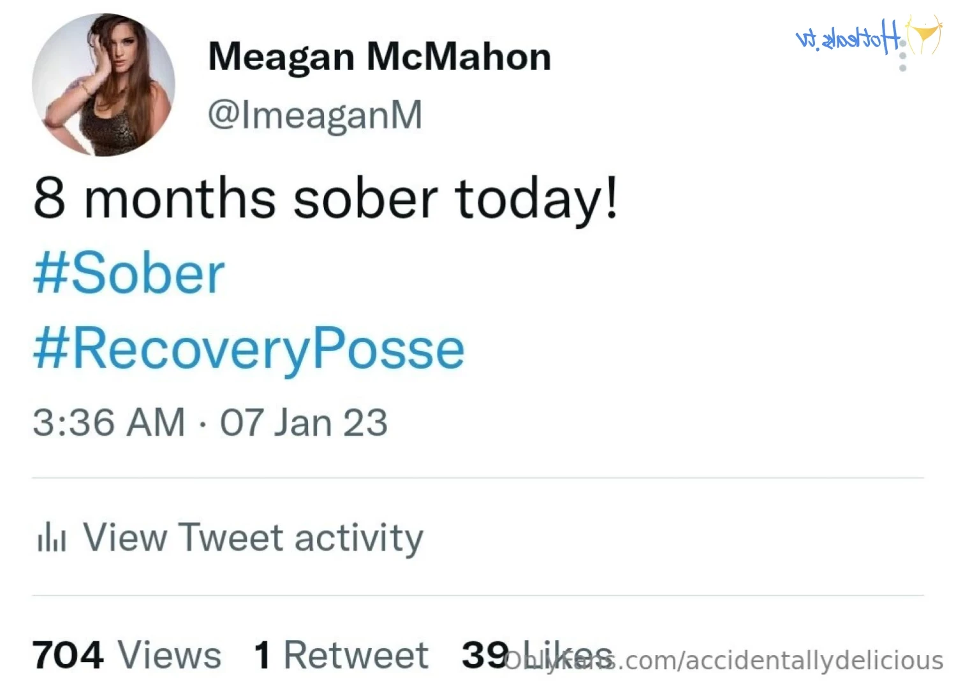Open View Tweet activity
956x687 pixels.
pyautogui.click(x=253, y=538)
